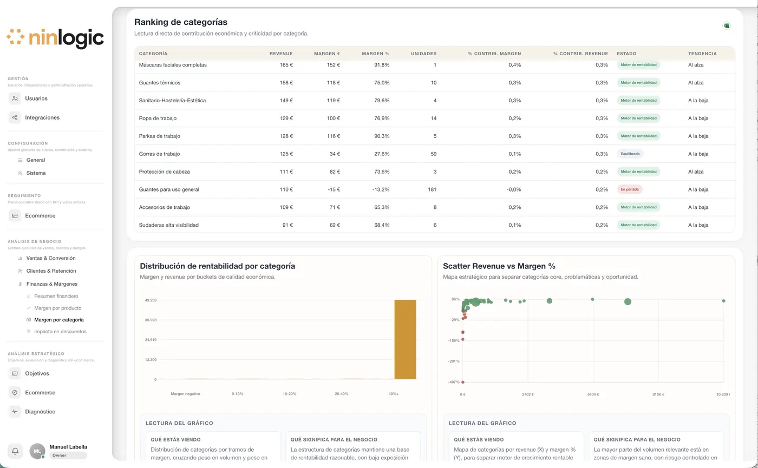Viewport: 758px width, 468px height.
Task: Click the Clientes & Retención people icon
Action: point(20,271)
